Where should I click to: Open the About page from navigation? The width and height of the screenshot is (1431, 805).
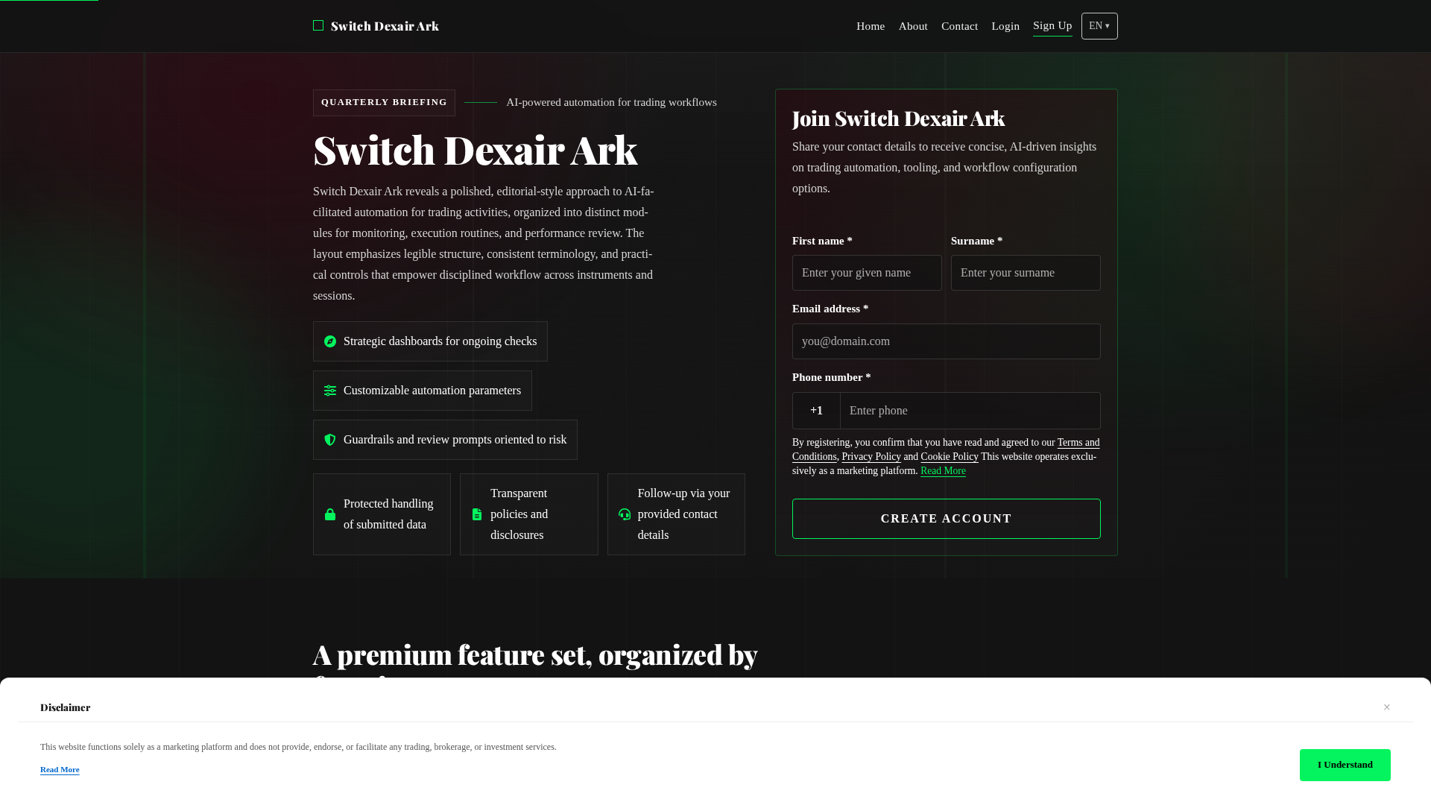pos(913,26)
